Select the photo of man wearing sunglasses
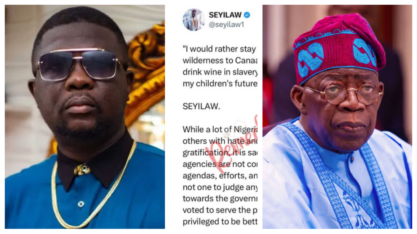Viewport: 417px width, 234px height. 85,117
